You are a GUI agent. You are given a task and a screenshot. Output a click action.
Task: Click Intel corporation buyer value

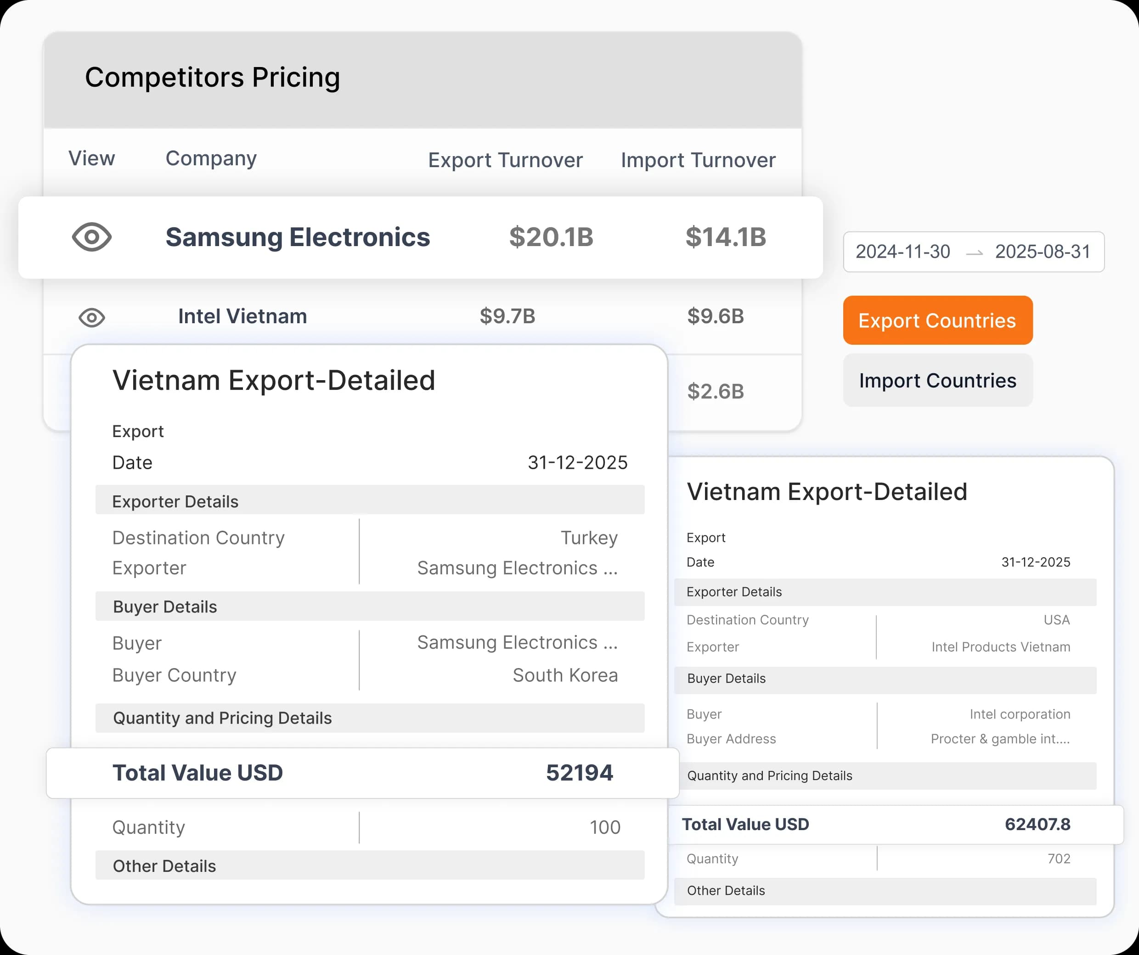tap(1020, 714)
